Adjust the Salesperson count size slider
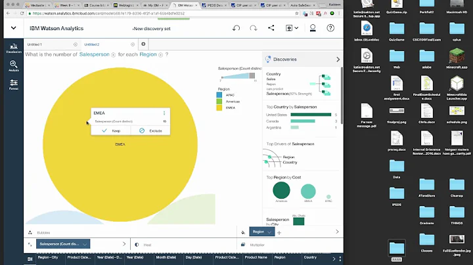Viewport: 473px width, 265px height. 238,76
